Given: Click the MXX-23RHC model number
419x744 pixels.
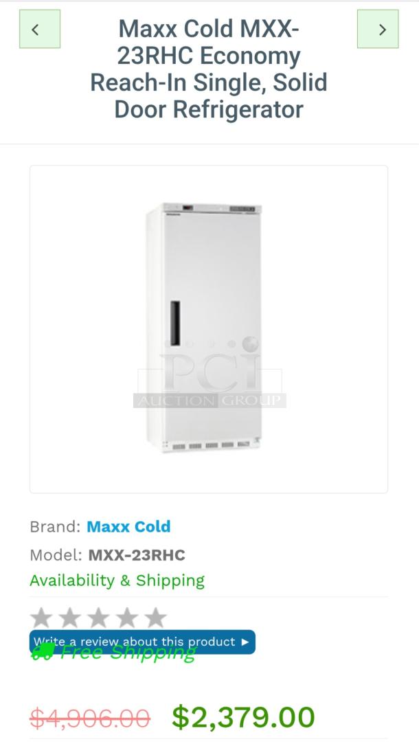Looking at the screenshot, I should pyautogui.click(x=137, y=554).
